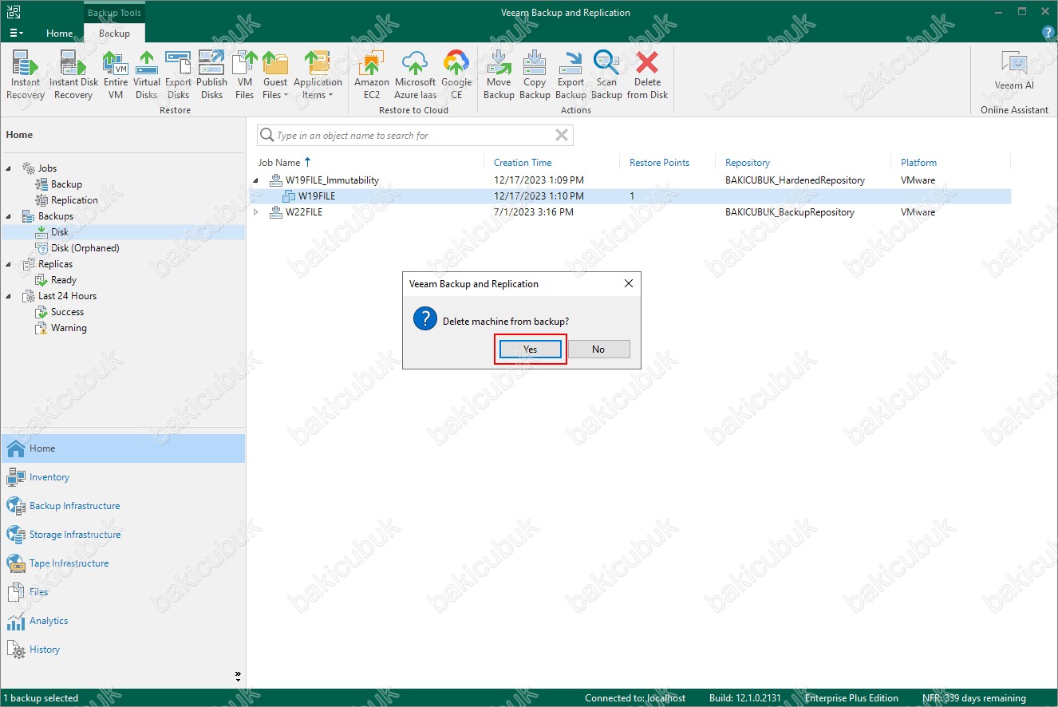Run Copy Backup action
1058x707 pixels.
535,75
